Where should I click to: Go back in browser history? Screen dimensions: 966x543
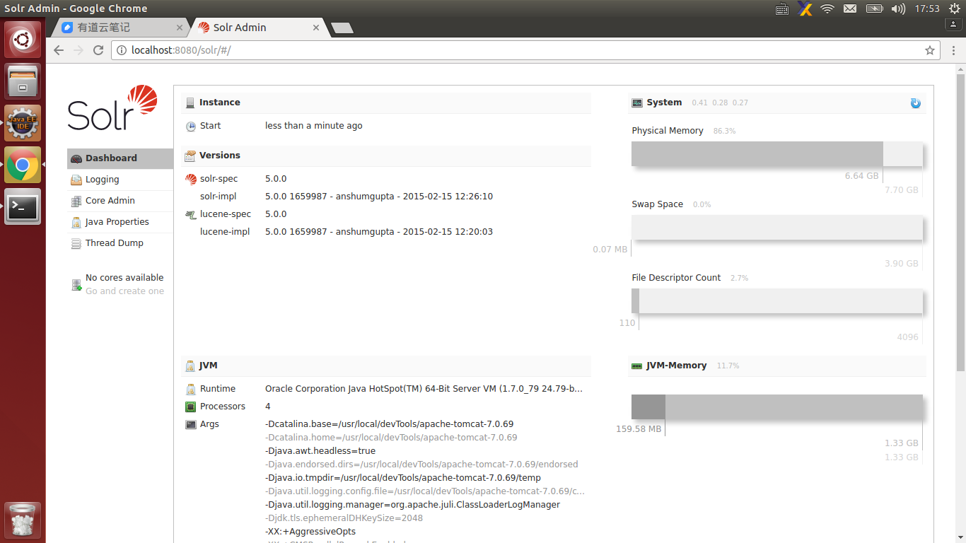[x=59, y=50]
